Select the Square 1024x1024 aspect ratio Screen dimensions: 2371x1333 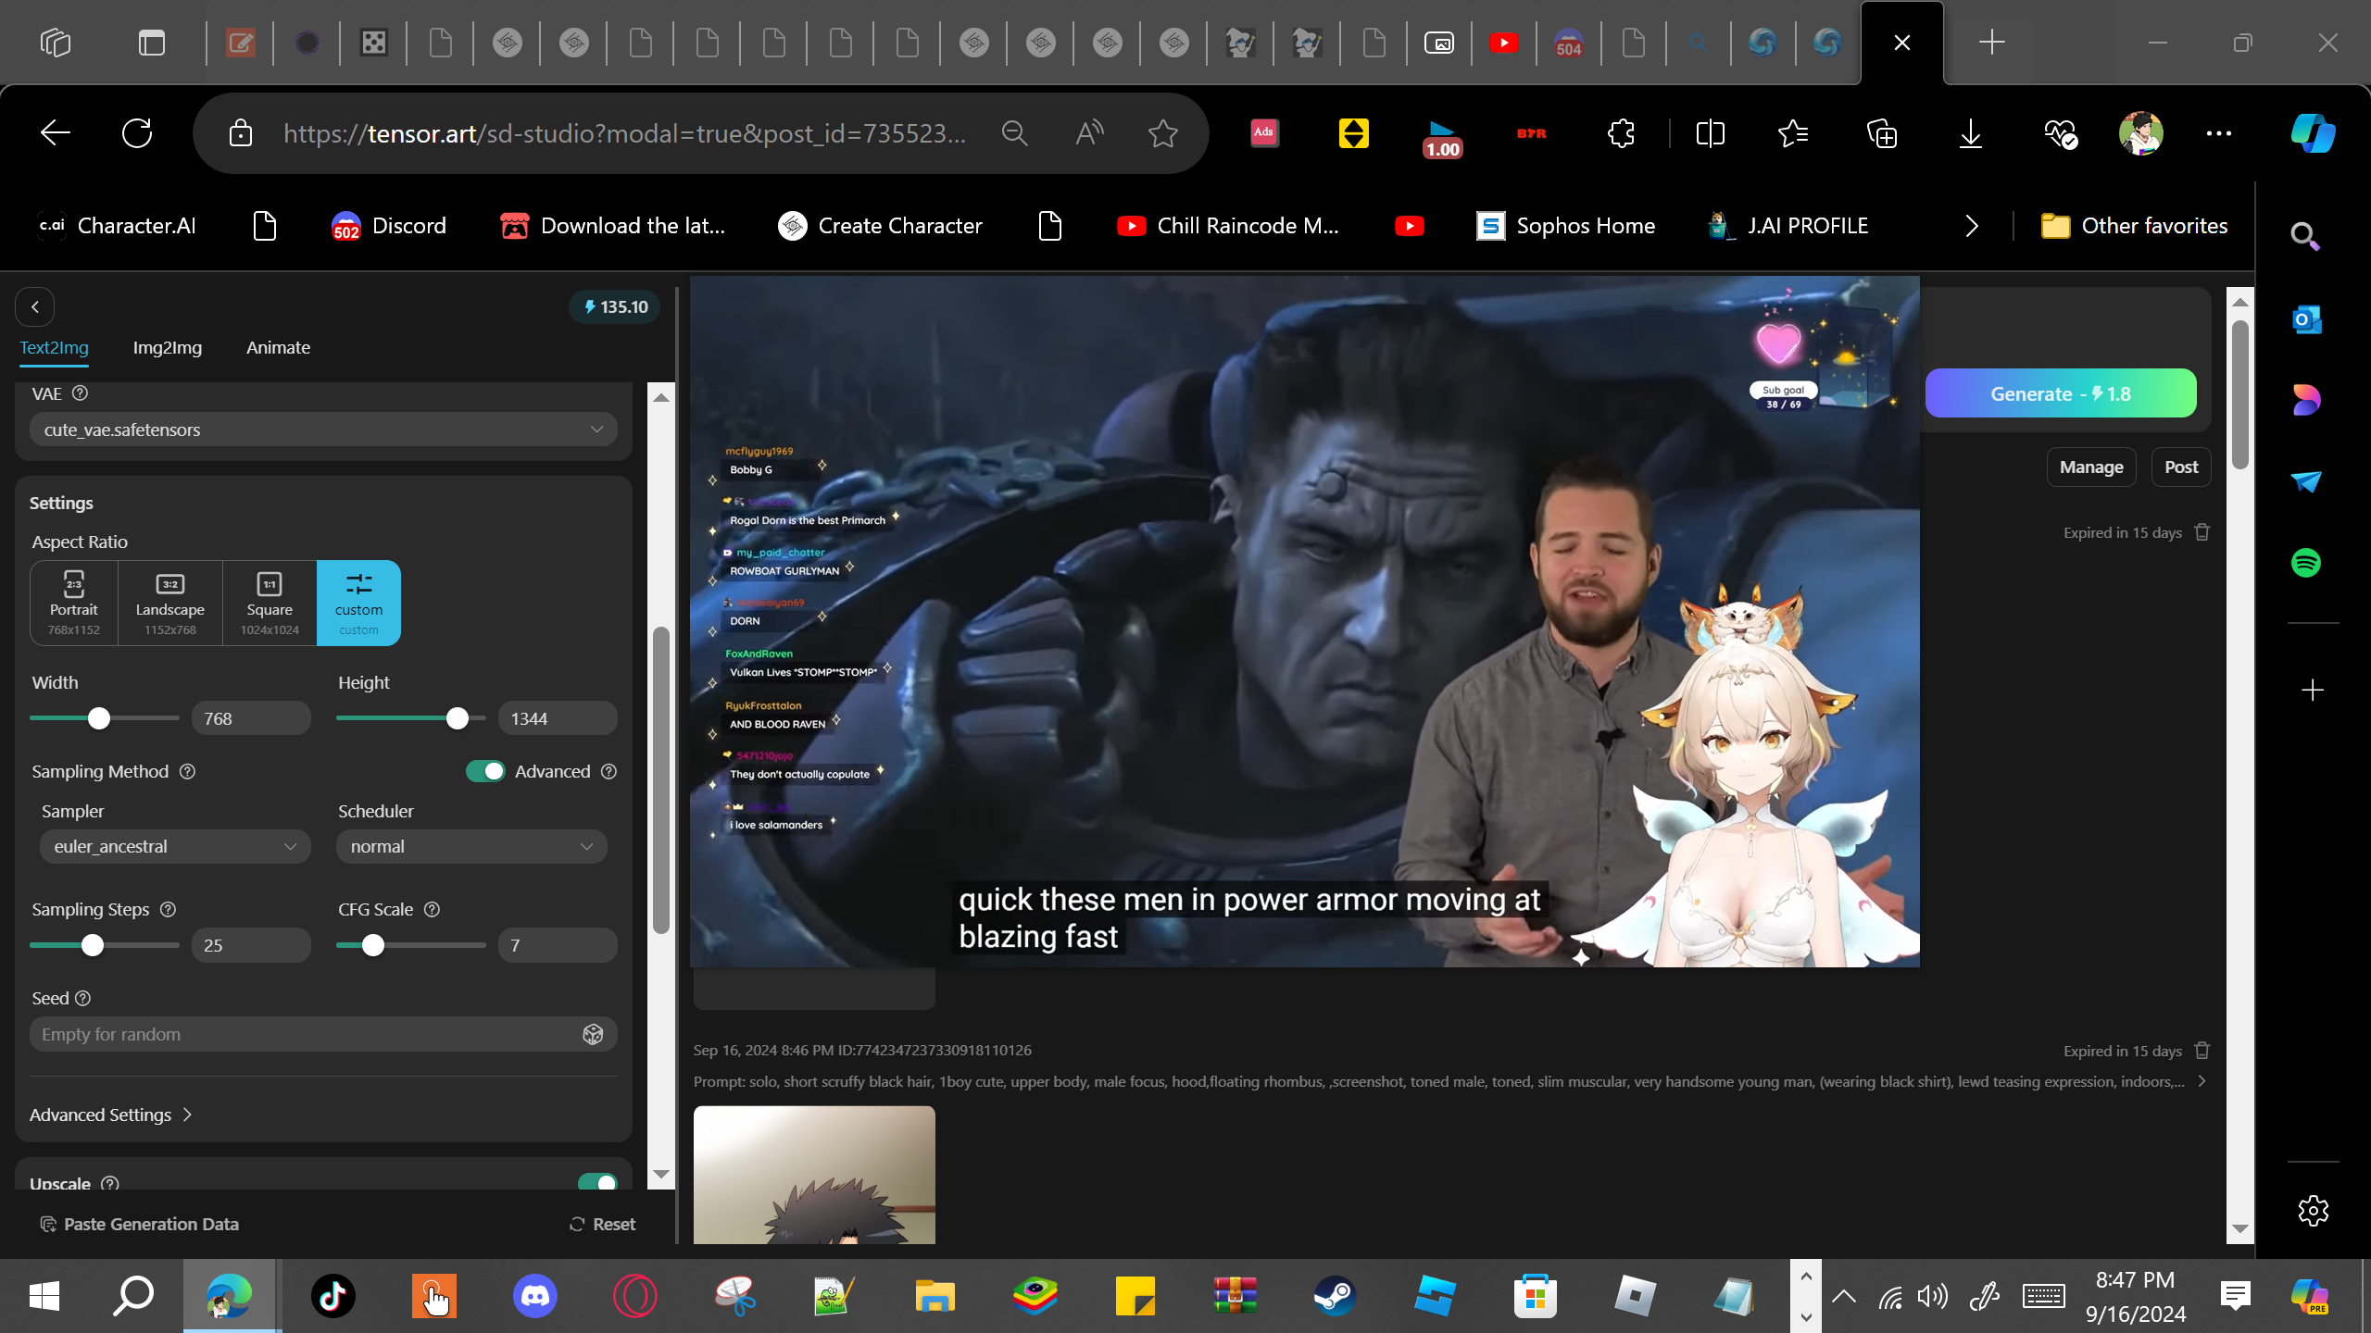[270, 603]
